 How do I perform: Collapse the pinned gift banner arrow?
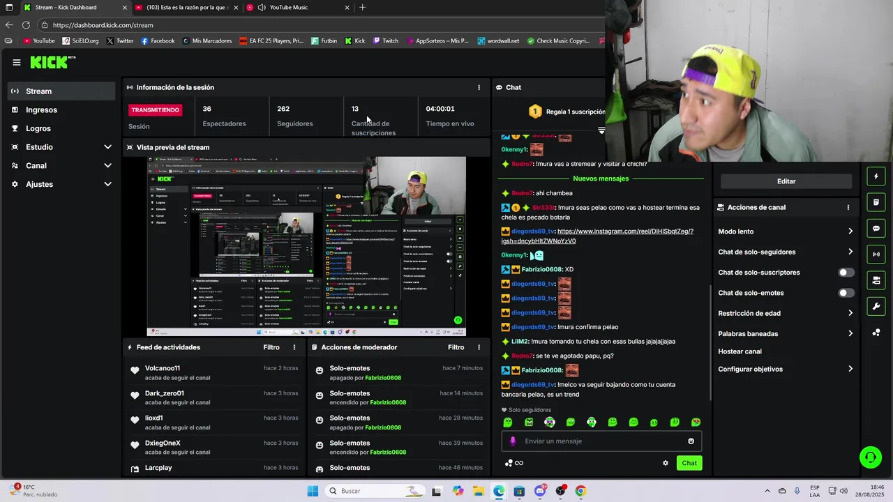tap(601, 130)
